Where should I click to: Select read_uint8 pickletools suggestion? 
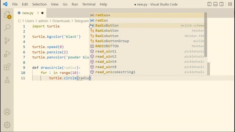(147, 67)
